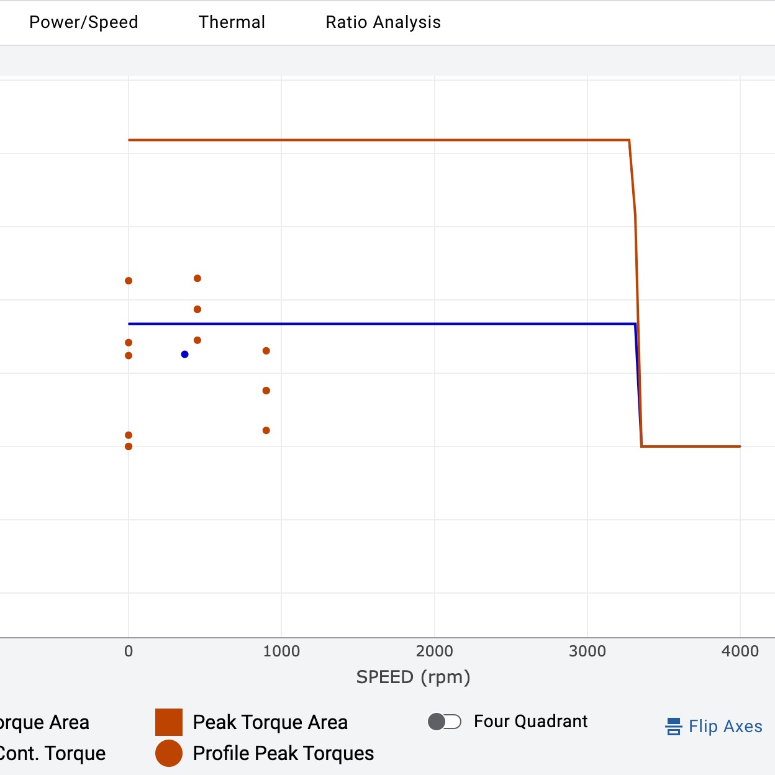Image resolution: width=775 pixels, height=775 pixels.
Task: Click the 3000 speed axis tick label
Action: coord(587,651)
